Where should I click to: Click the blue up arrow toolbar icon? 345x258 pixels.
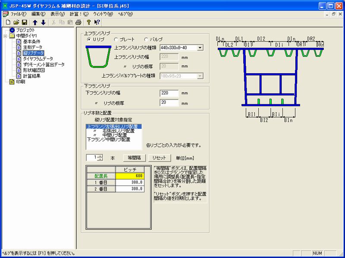point(35,22)
